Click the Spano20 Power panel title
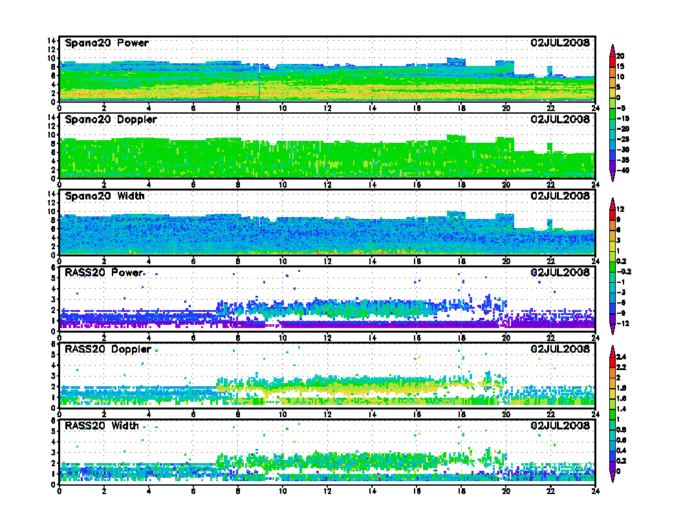Screen dimensions: 683x527 (107, 43)
